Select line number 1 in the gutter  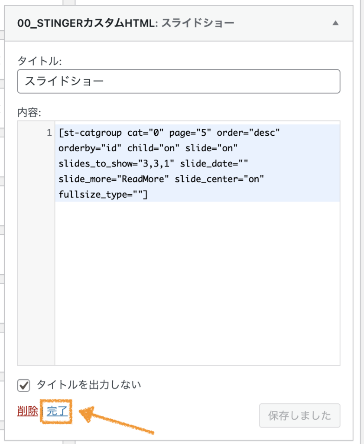[x=49, y=133]
